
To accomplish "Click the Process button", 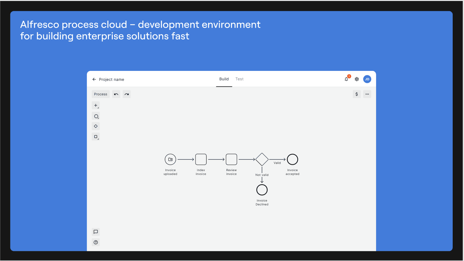I will point(100,94).
